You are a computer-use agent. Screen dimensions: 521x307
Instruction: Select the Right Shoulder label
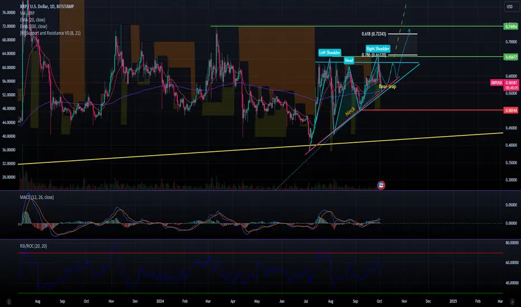pyautogui.click(x=378, y=49)
